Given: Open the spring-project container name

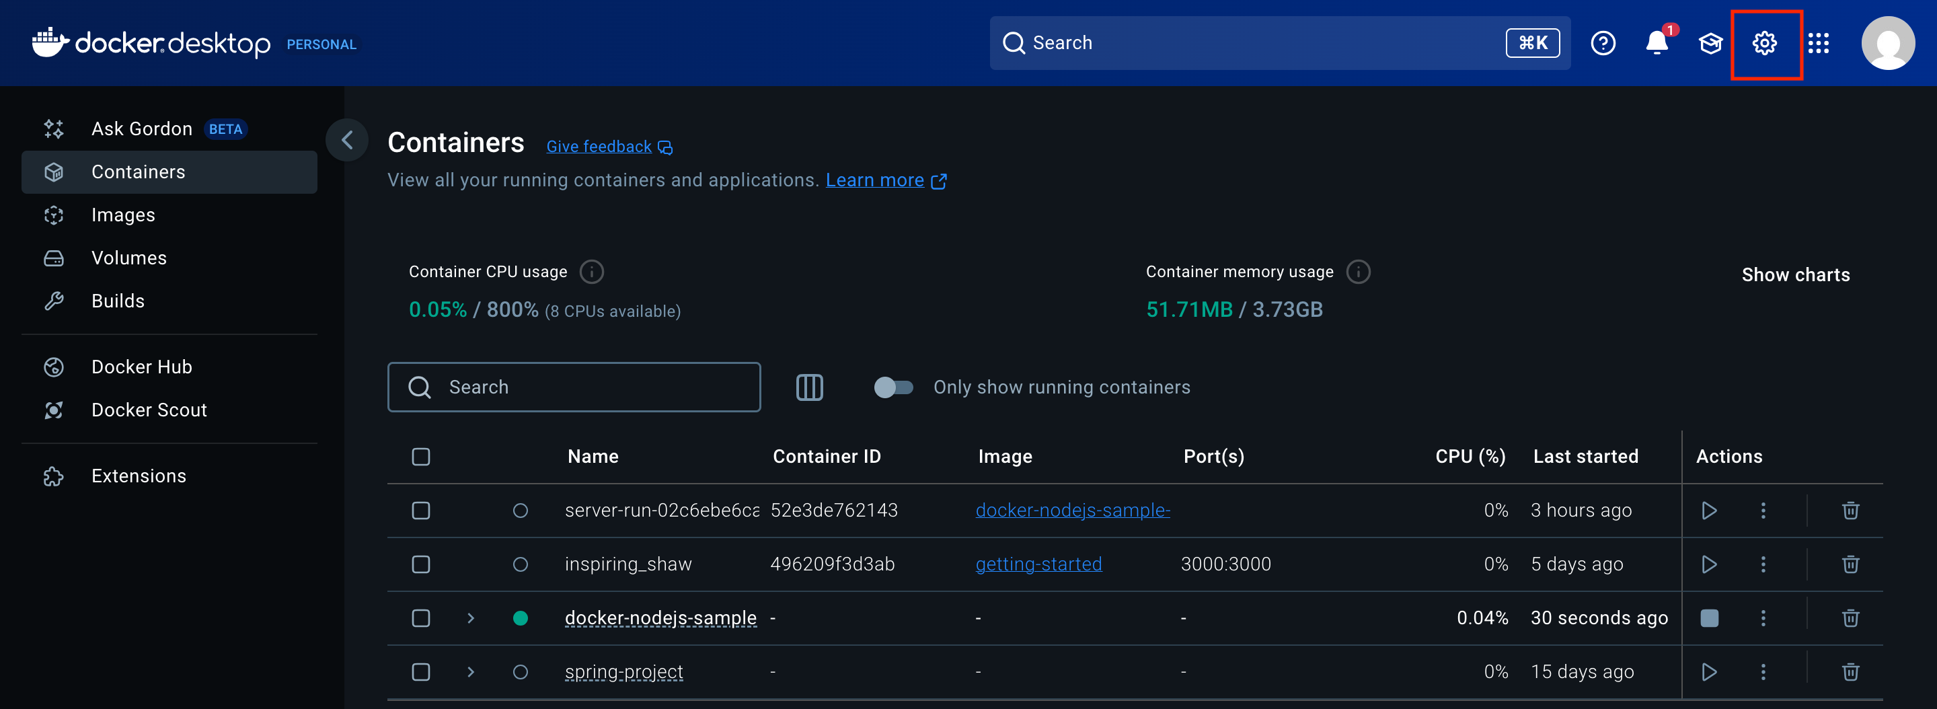Looking at the screenshot, I should tap(623, 671).
